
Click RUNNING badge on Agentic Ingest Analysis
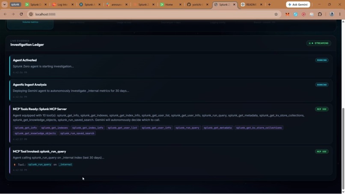click(322, 85)
